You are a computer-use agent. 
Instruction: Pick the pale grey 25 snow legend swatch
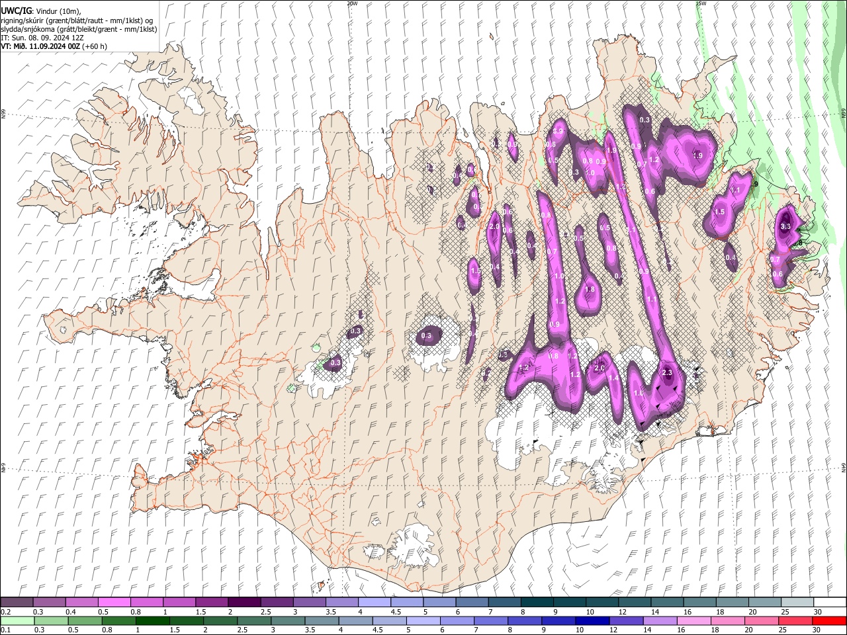pos(797,603)
